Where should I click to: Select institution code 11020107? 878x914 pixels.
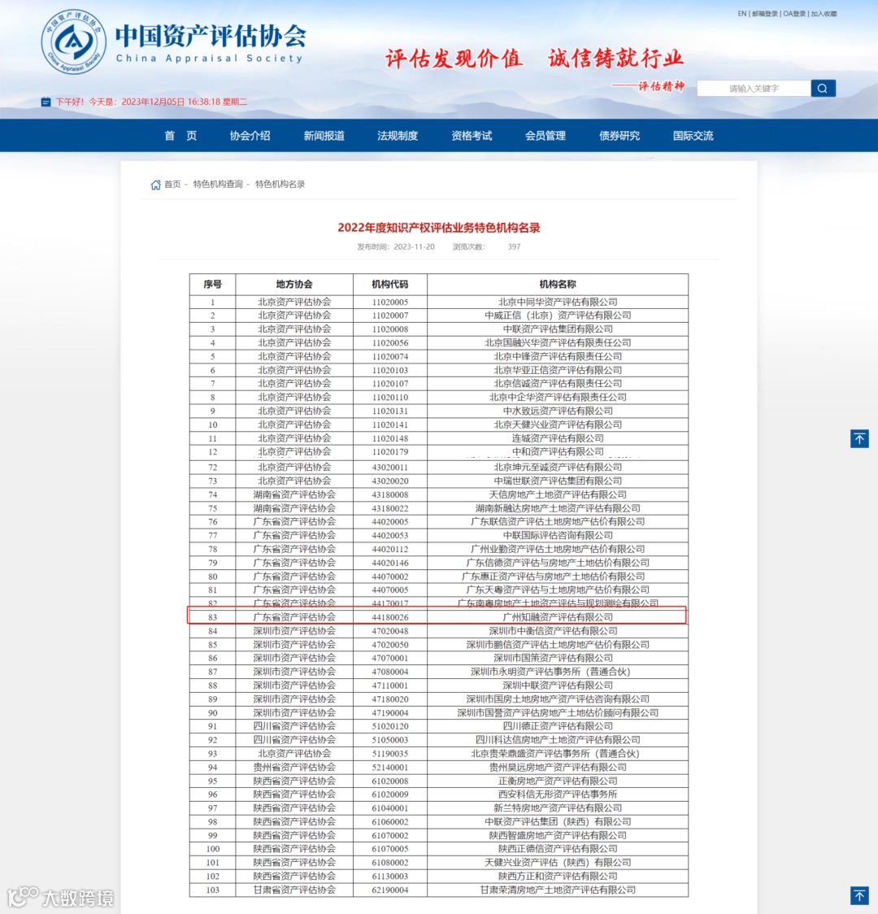(389, 384)
